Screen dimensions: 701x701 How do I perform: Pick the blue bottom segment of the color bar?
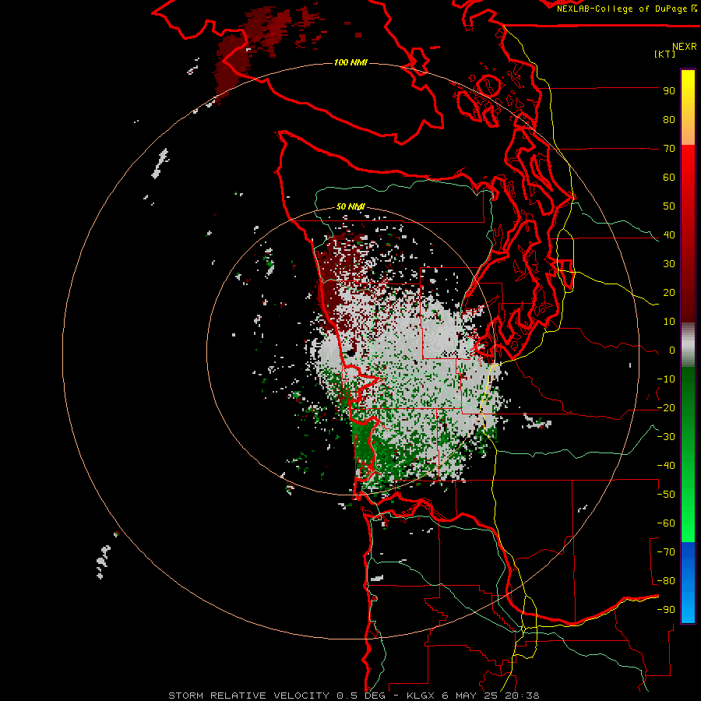coord(688,583)
